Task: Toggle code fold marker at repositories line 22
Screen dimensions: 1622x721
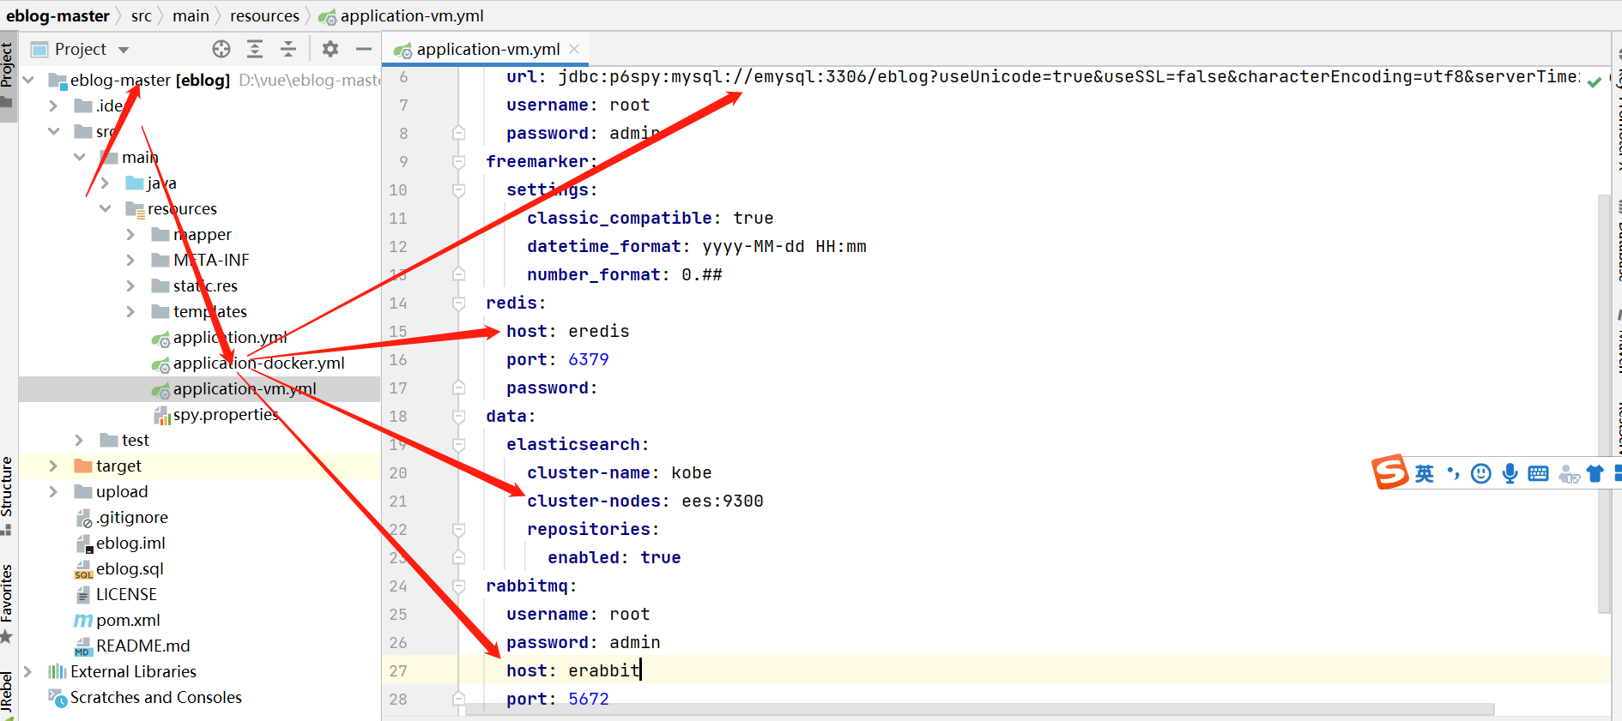Action: [x=459, y=530]
